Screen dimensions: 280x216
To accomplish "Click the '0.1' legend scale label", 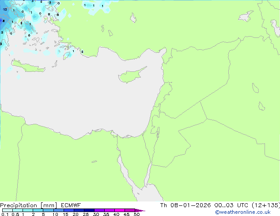I will [5, 214].
